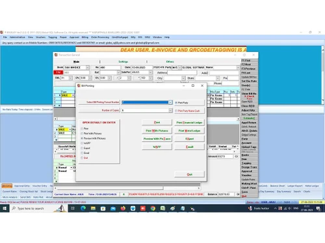Open the File menu

[5, 37]
